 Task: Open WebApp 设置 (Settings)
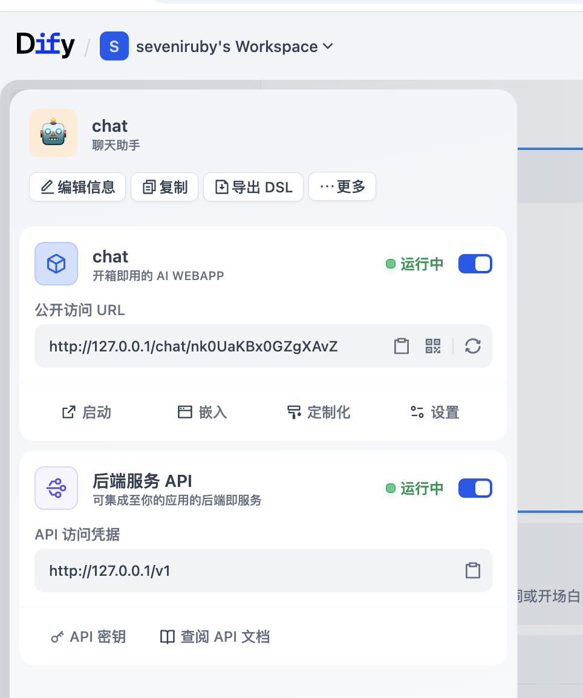[435, 413]
